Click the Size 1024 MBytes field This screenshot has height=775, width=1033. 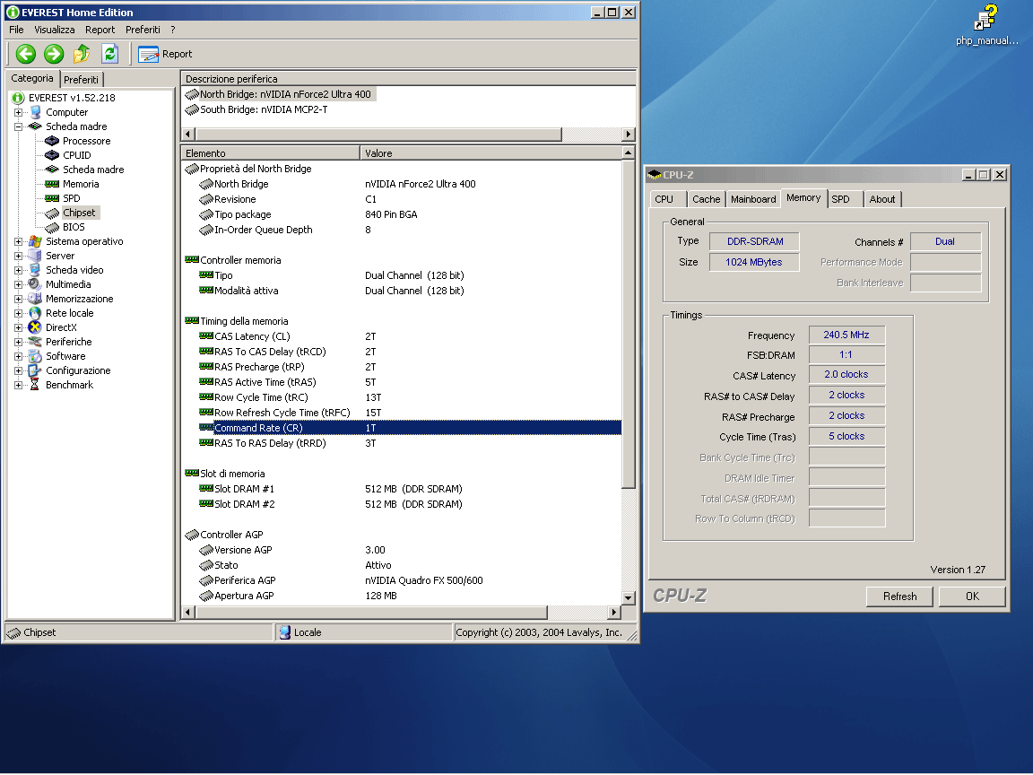754,262
